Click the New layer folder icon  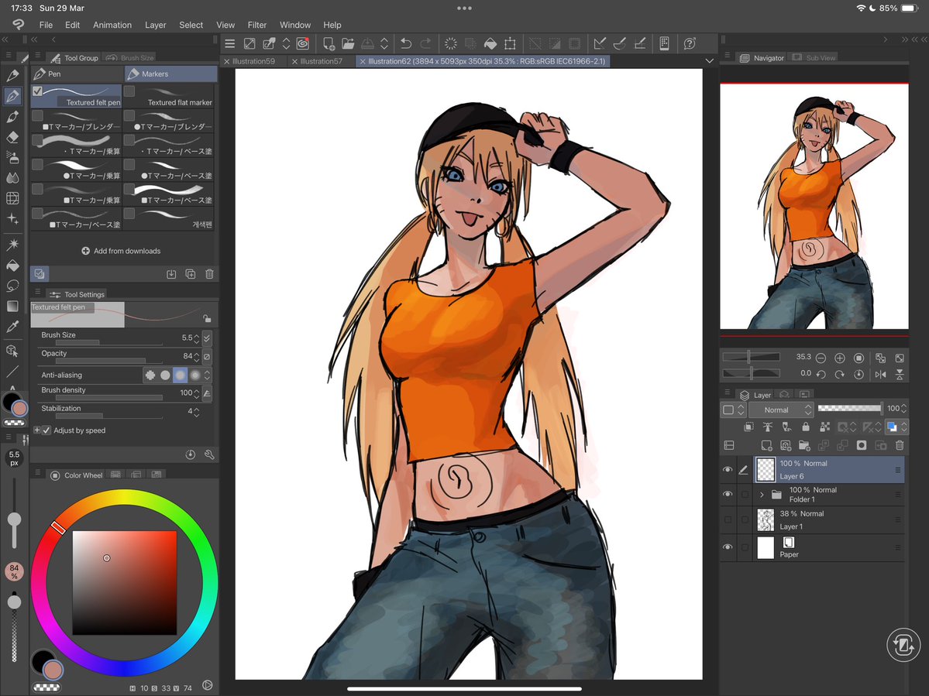[804, 445]
